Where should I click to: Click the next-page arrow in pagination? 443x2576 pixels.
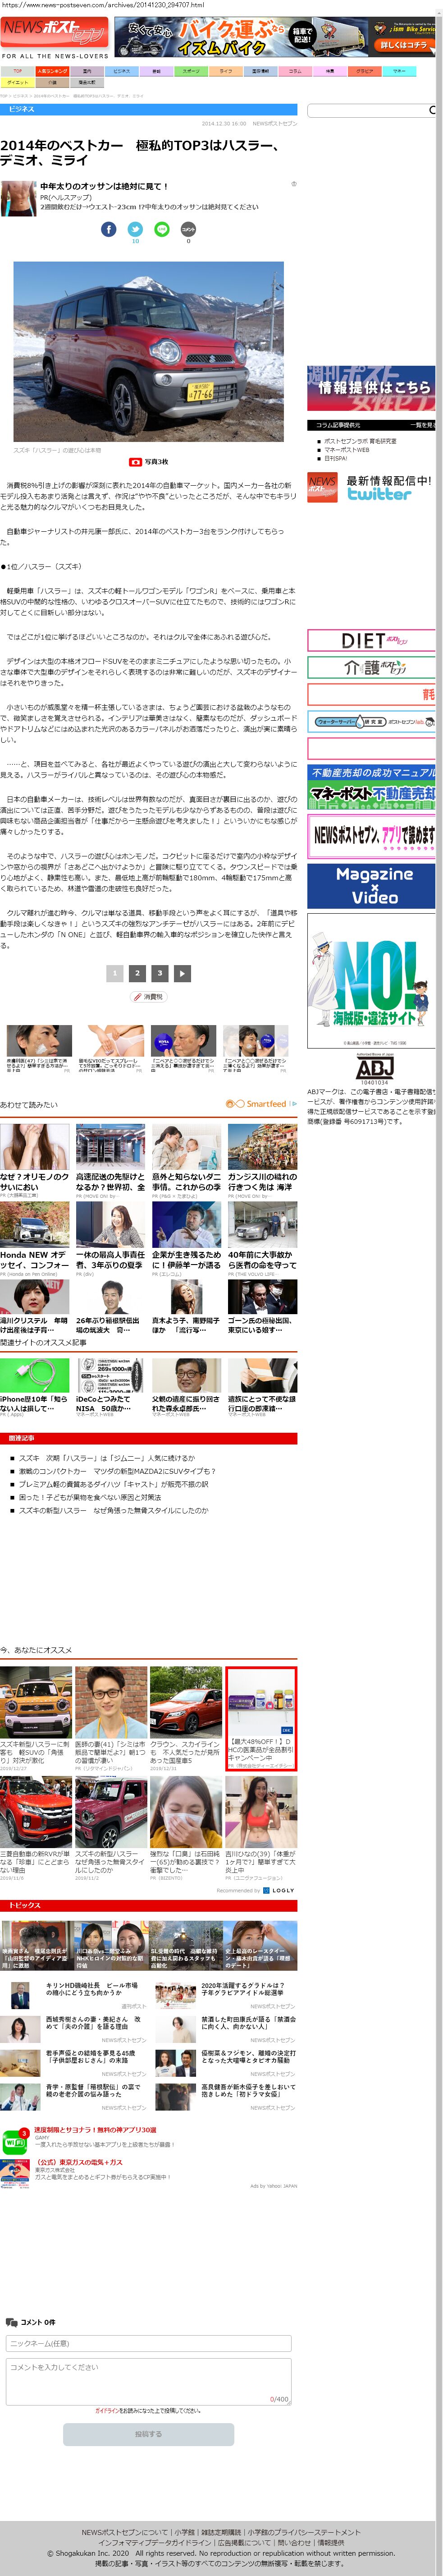click(182, 973)
